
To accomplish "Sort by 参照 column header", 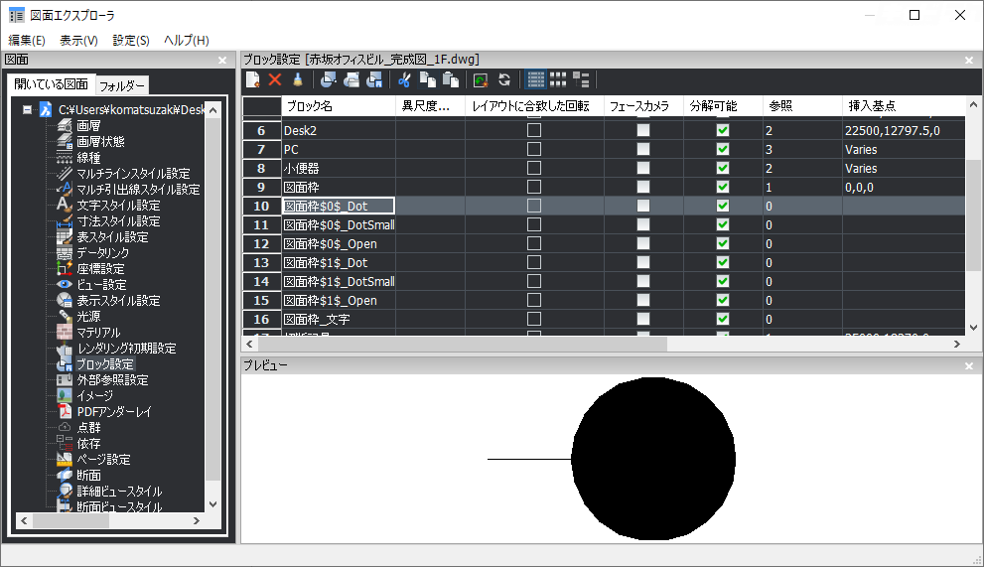I will [x=802, y=106].
